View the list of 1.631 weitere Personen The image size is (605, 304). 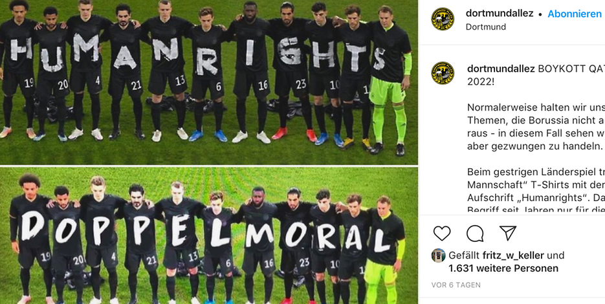(x=503, y=268)
